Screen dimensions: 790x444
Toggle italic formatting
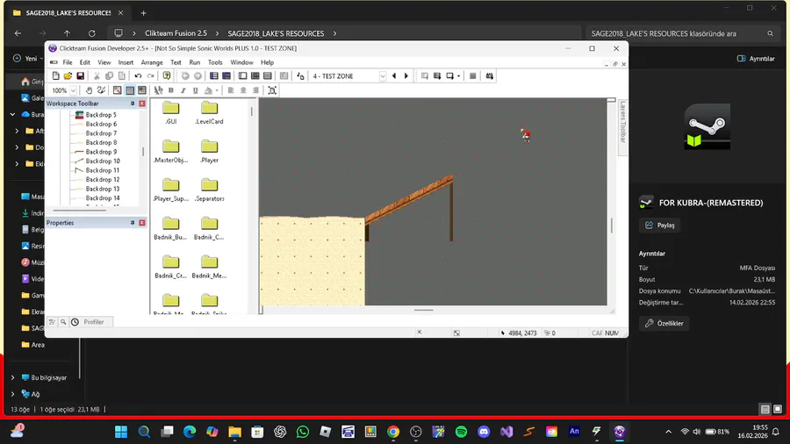(x=183, y=90)
